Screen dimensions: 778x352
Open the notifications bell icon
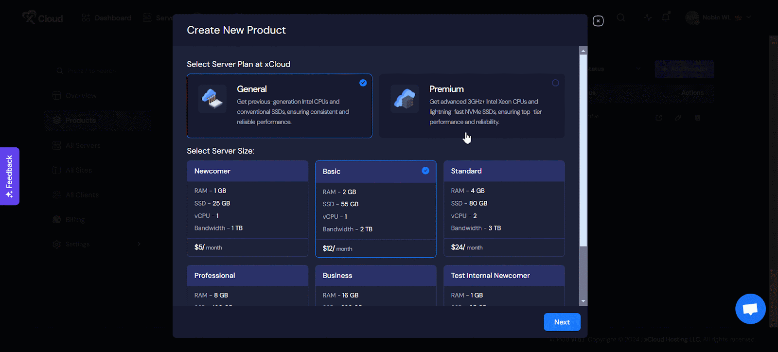[666, 18]
